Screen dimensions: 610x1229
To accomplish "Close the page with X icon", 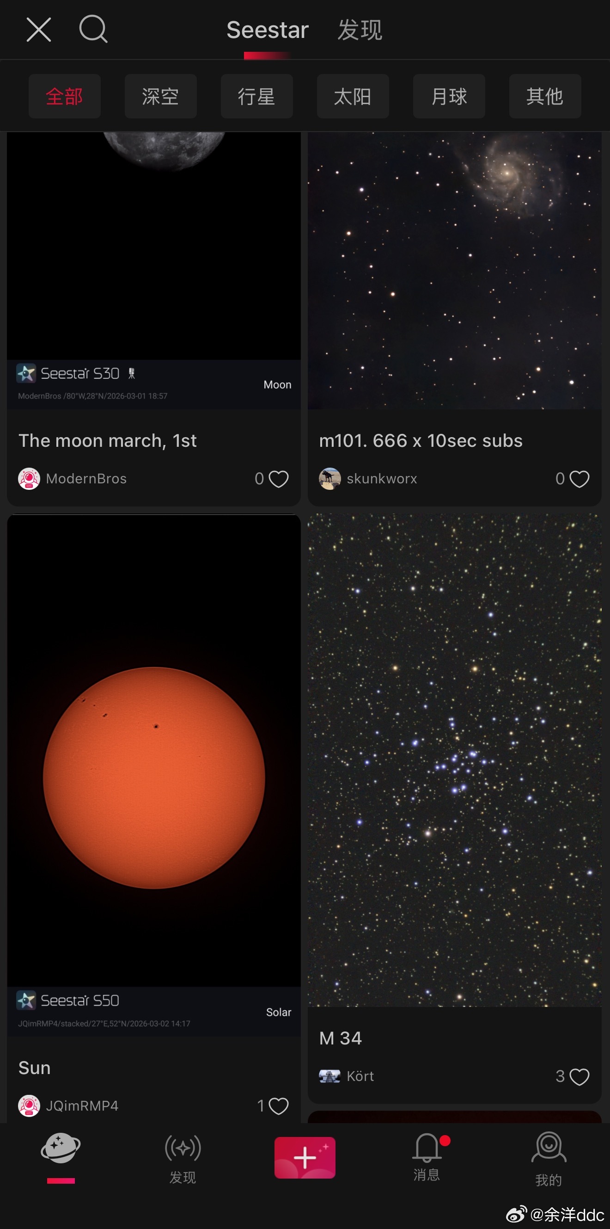I will [x=39, y=30].
